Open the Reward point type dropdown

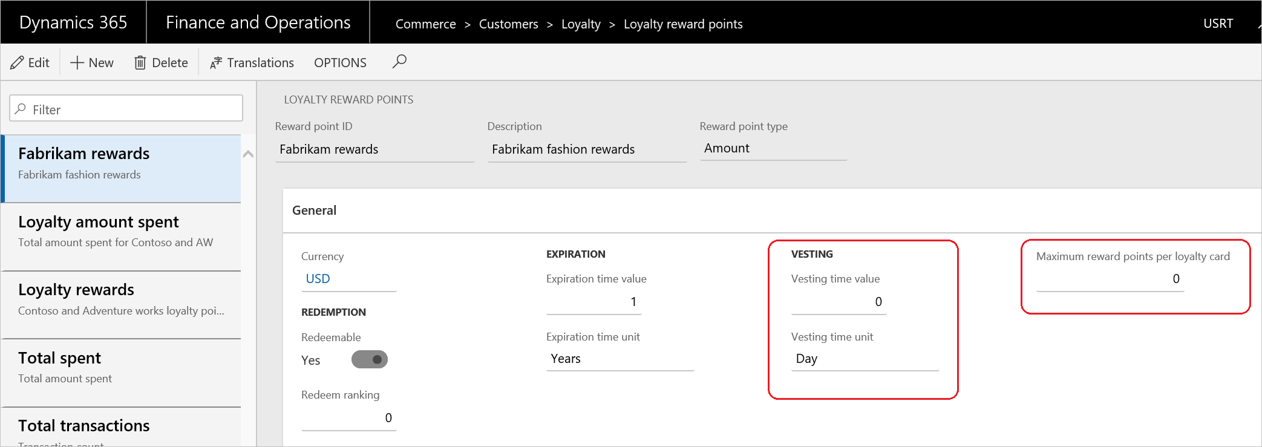click(773, 148)
